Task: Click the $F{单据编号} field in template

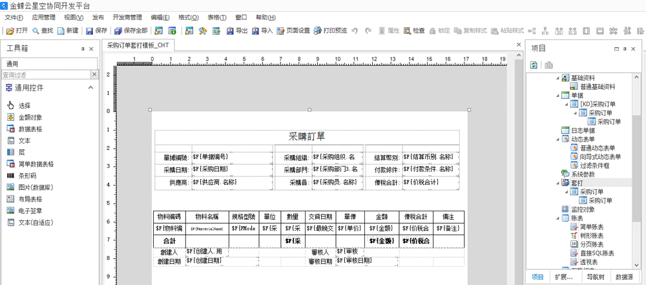Action: pos(232,157)
